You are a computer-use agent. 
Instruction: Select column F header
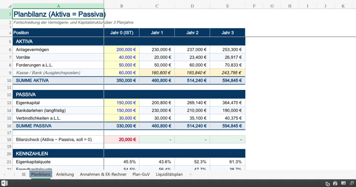254,6
